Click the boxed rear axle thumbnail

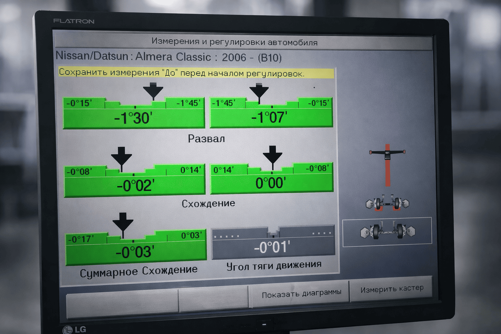(387, 232)
